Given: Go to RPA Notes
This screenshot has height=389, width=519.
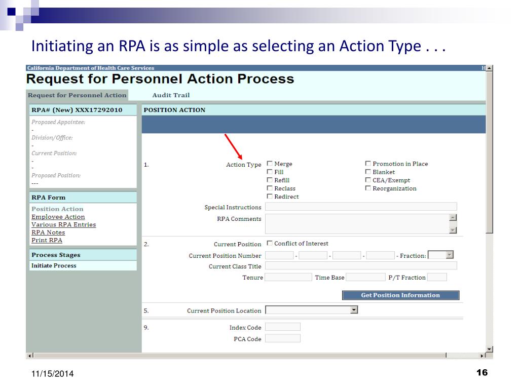Looking at the screenshot, I should (x=48, y=232).
